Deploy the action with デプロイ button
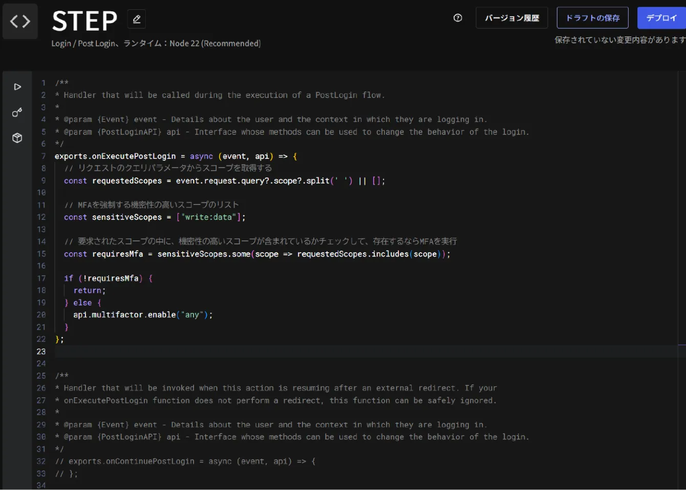Image resolution: width=686 pixels, height=490 pixels. (x=661, y=18)
